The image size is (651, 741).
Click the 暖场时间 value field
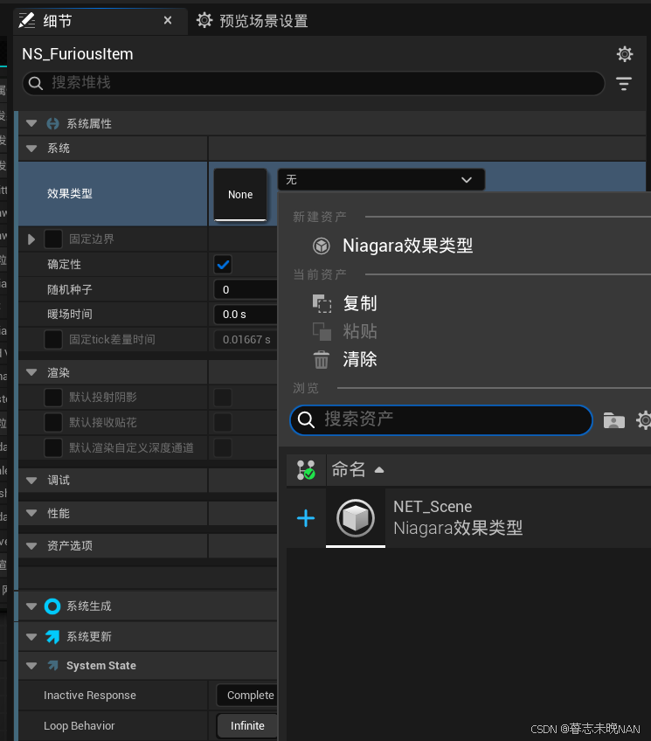(x=246, y=315)
